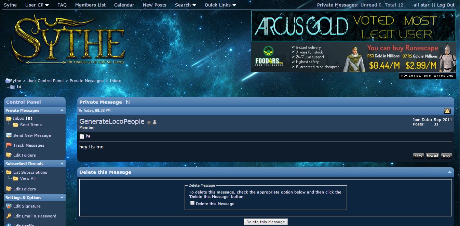Log Out of the forum
Image resolution: width=460 pixels, height=226 pixels.
point(446,5)
